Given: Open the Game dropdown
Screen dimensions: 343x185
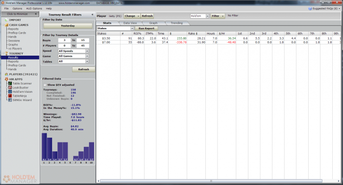Looking at the screenshot, I should [x=87, y=56].
